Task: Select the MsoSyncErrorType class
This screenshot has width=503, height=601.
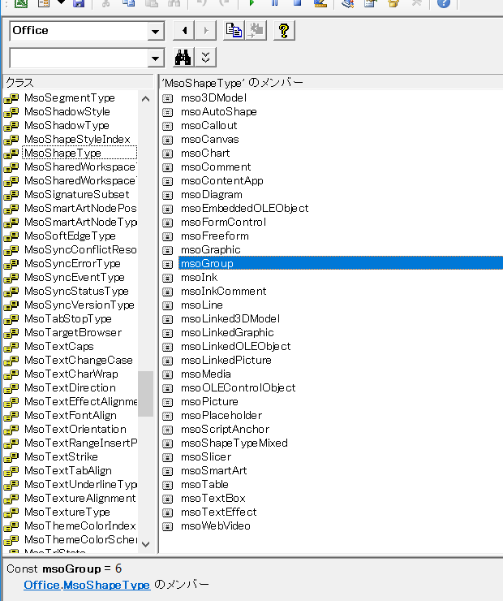Action: pyautogui.click(x=72, y=264)
